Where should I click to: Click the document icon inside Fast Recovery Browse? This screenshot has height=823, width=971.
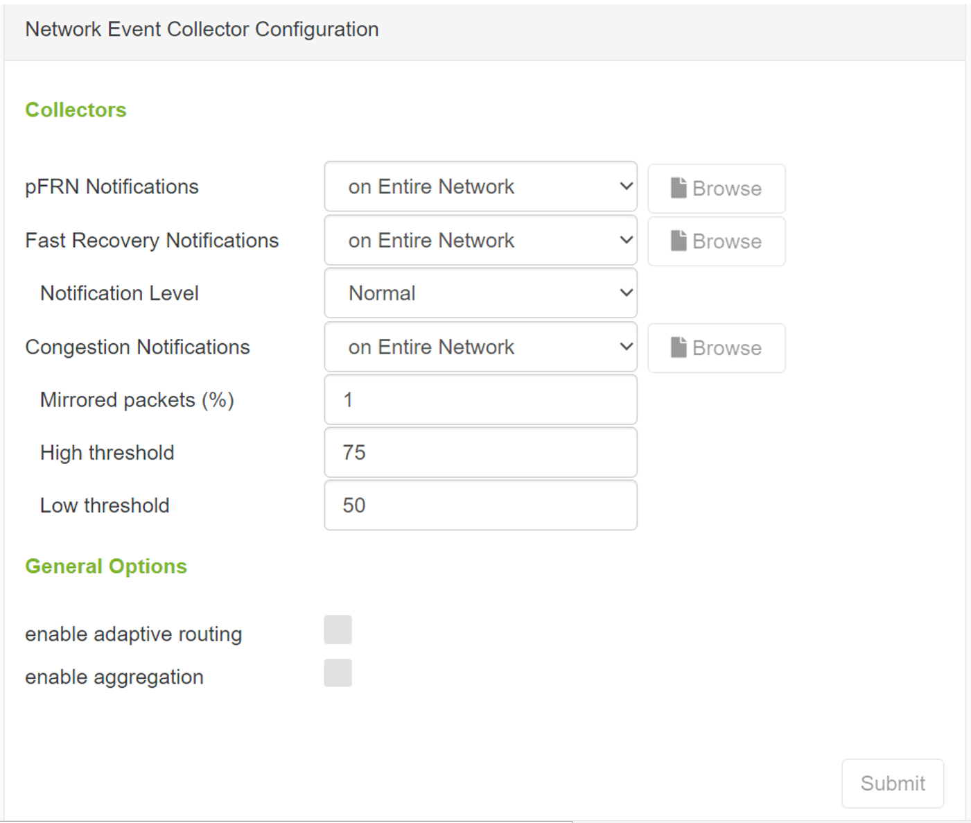(x=680, y=241)
